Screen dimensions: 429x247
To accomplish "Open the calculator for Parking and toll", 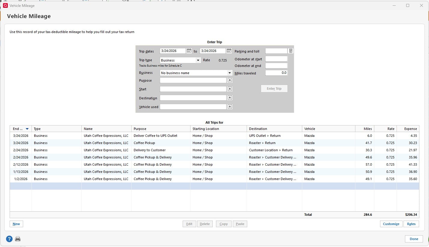I will pos(290,51).
